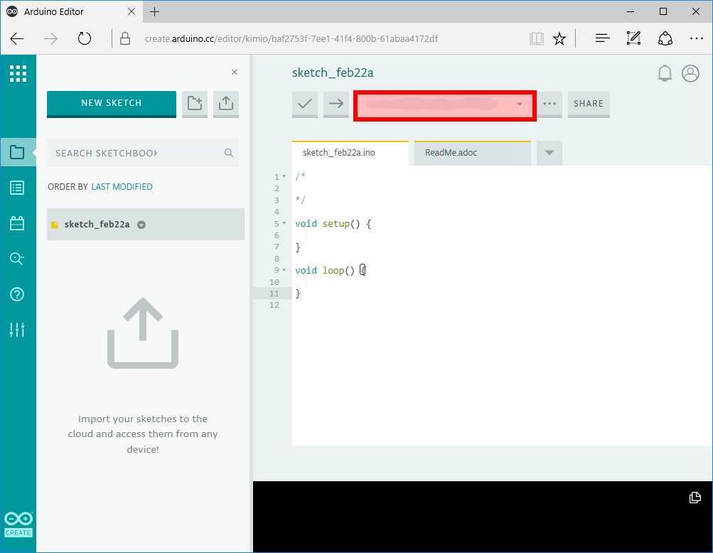Collapse the comment block fold on line 1
Image resolution: width=713 pixels, height=553 pixels.
coord(284,176)
